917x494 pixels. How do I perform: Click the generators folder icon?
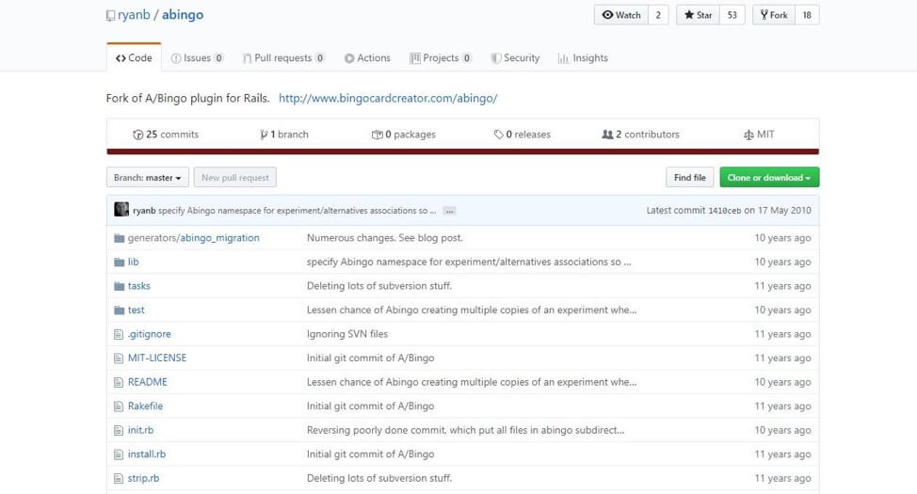coord(120,238)
